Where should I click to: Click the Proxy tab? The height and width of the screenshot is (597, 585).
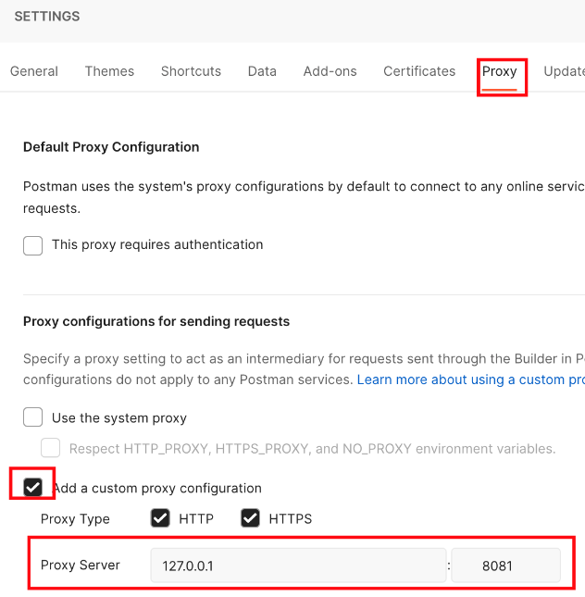500,71
